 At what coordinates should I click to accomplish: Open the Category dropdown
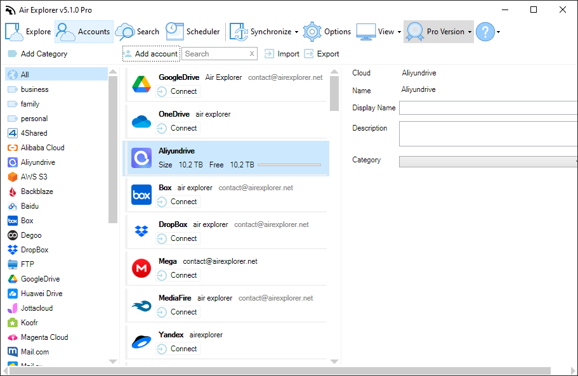[x=489, y=162]
